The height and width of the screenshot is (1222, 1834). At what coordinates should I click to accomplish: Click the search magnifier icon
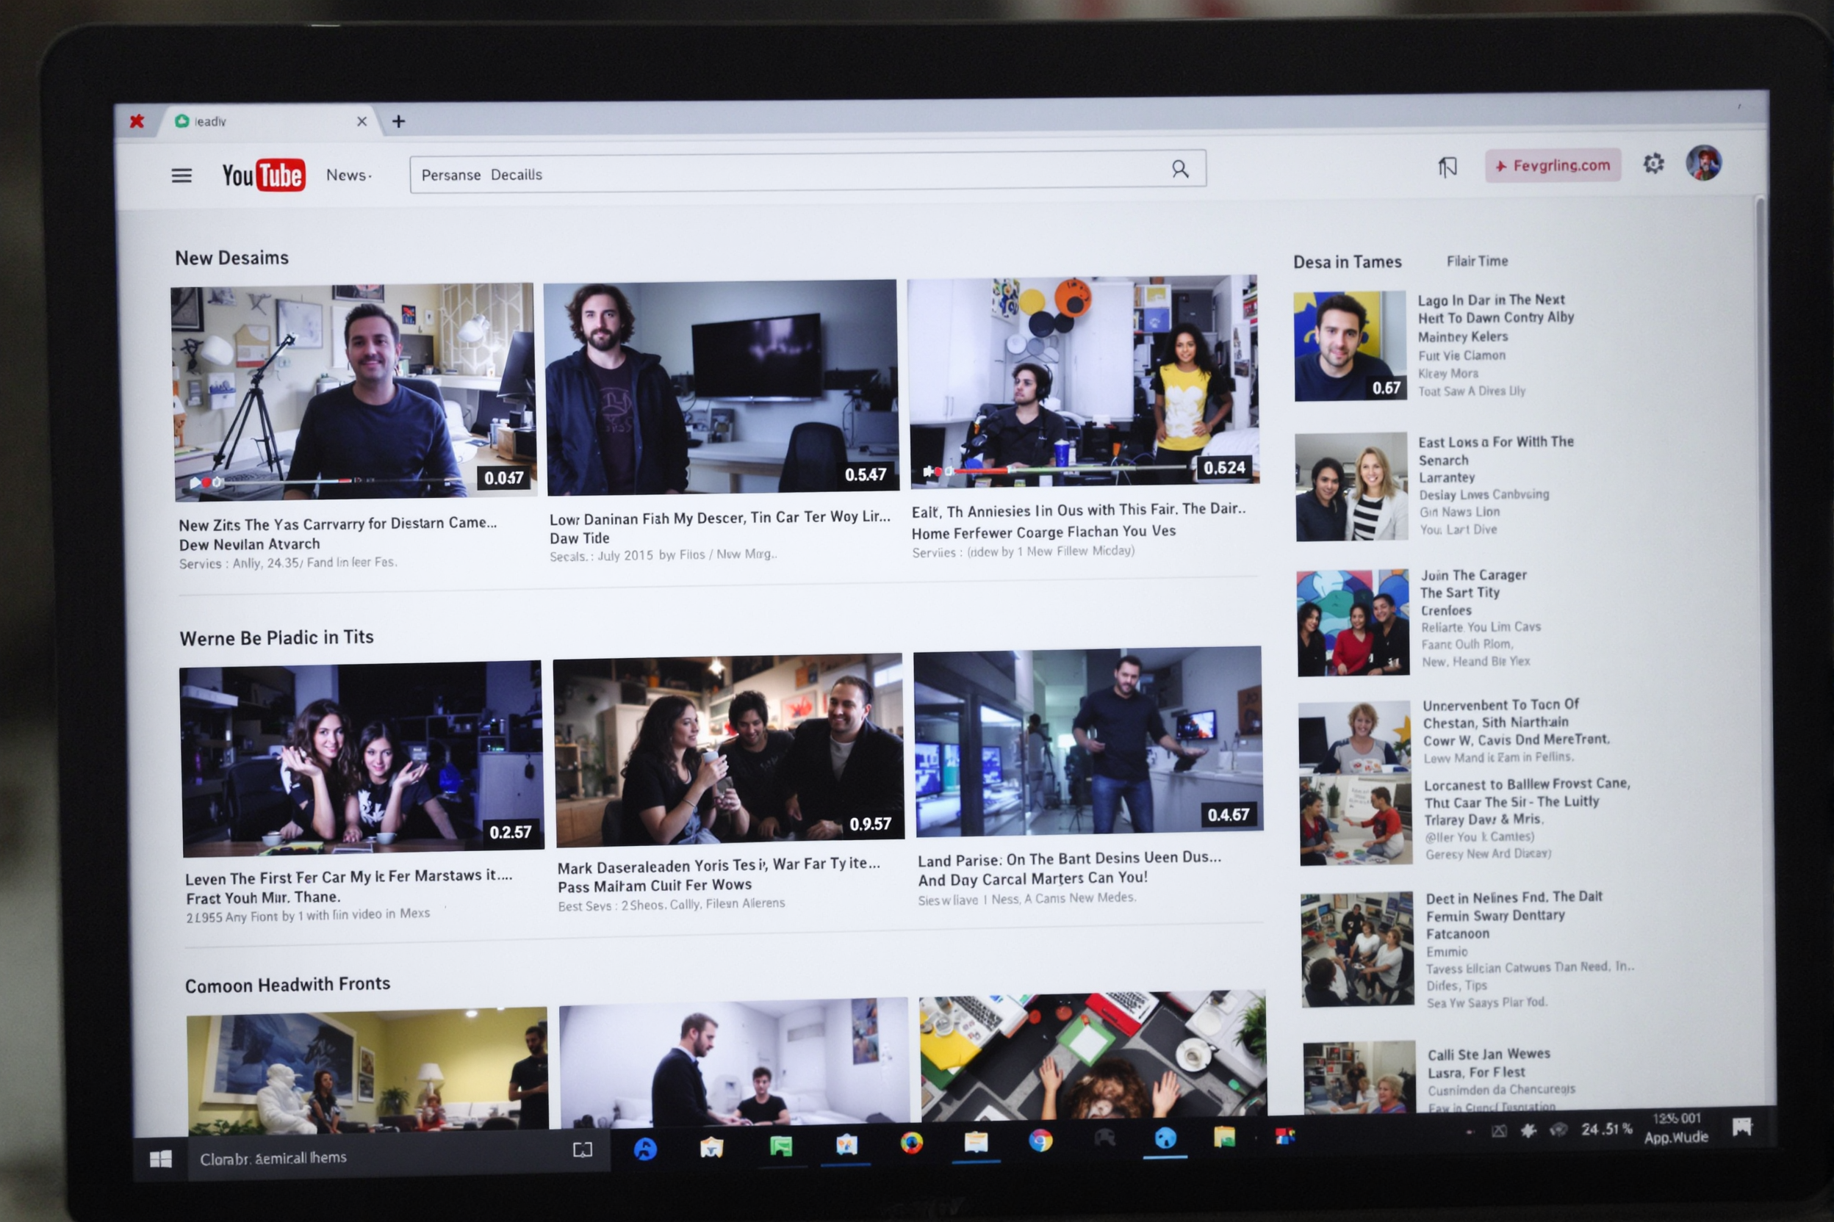pos(1180,168)
